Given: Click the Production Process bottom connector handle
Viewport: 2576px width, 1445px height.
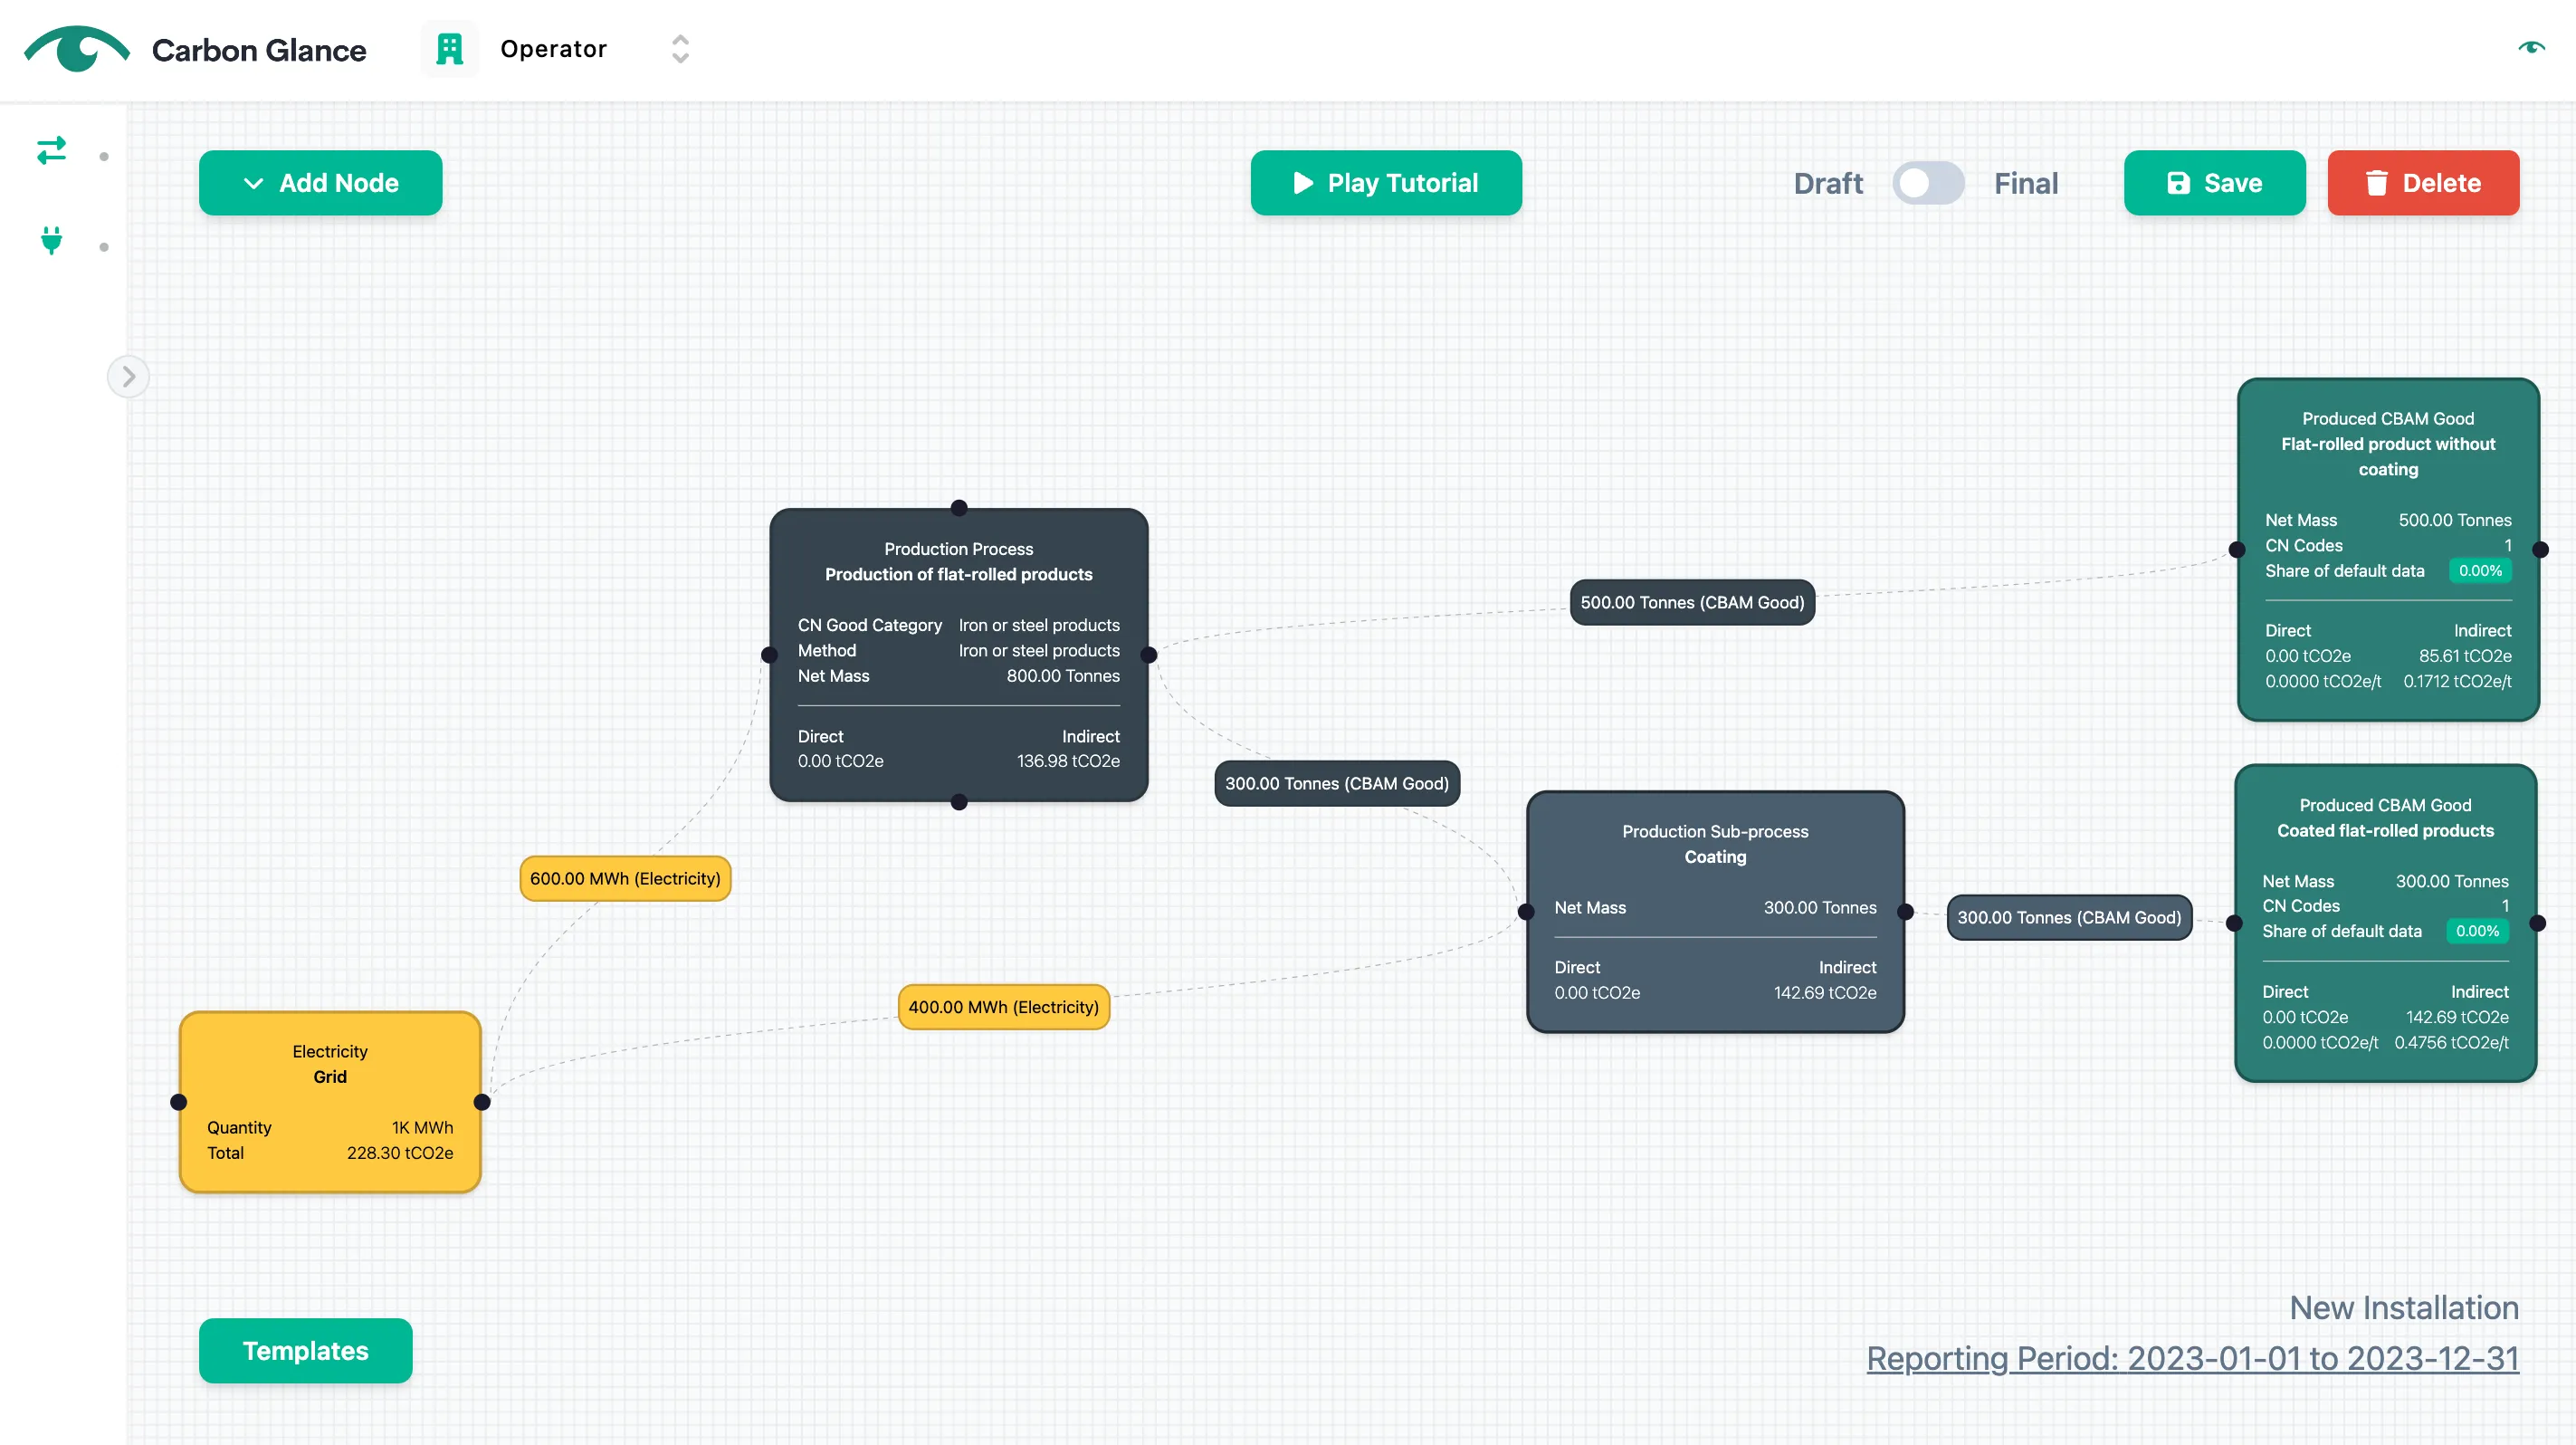Looking at the screenshot, I should coord(959,802).
